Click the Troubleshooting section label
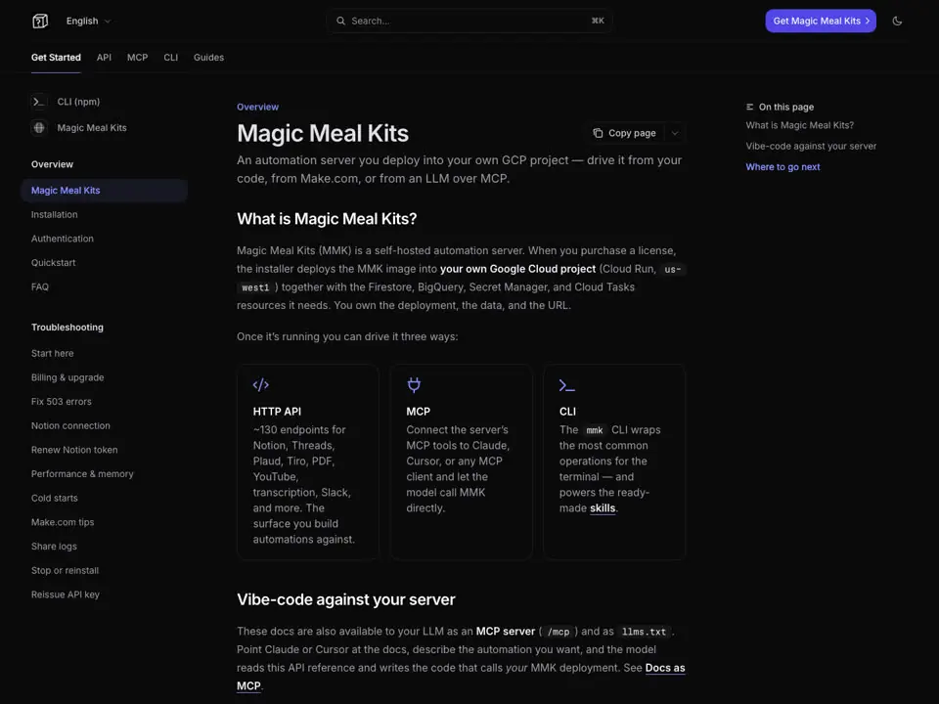 (67, 328)
